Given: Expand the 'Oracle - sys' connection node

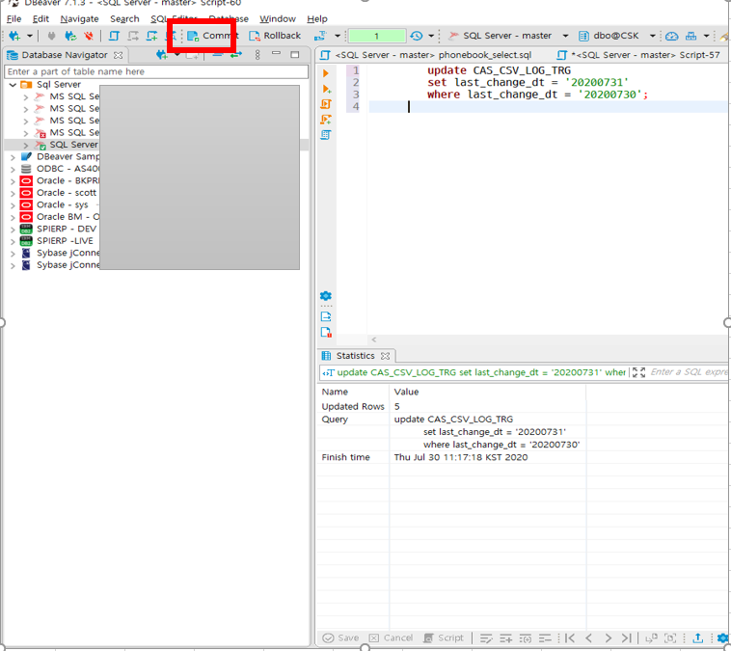Looking at the screenshot, I should point(14,205).
